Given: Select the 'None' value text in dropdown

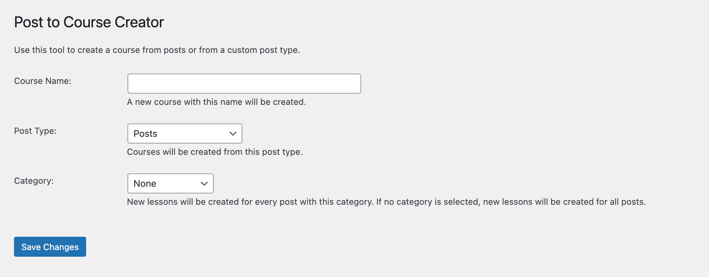Looking at the screenshot, I should (145, 184).
